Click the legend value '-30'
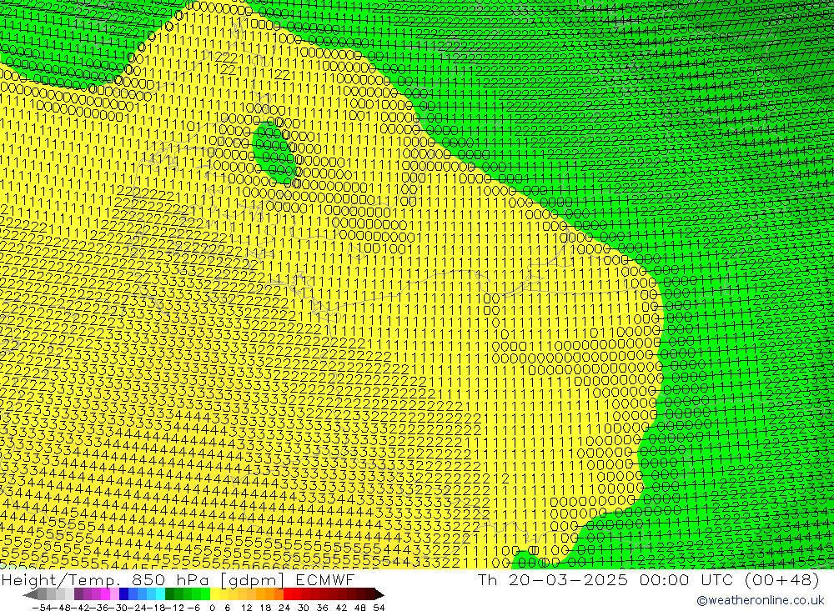 [118, 608]
